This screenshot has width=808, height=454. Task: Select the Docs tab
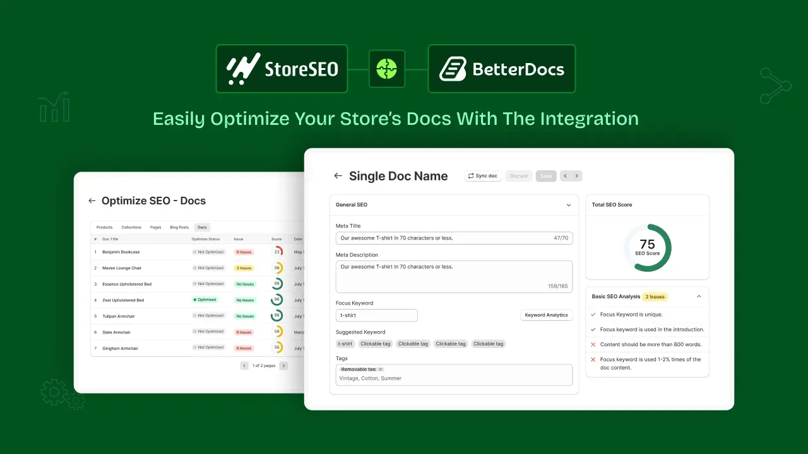point(202,227)
